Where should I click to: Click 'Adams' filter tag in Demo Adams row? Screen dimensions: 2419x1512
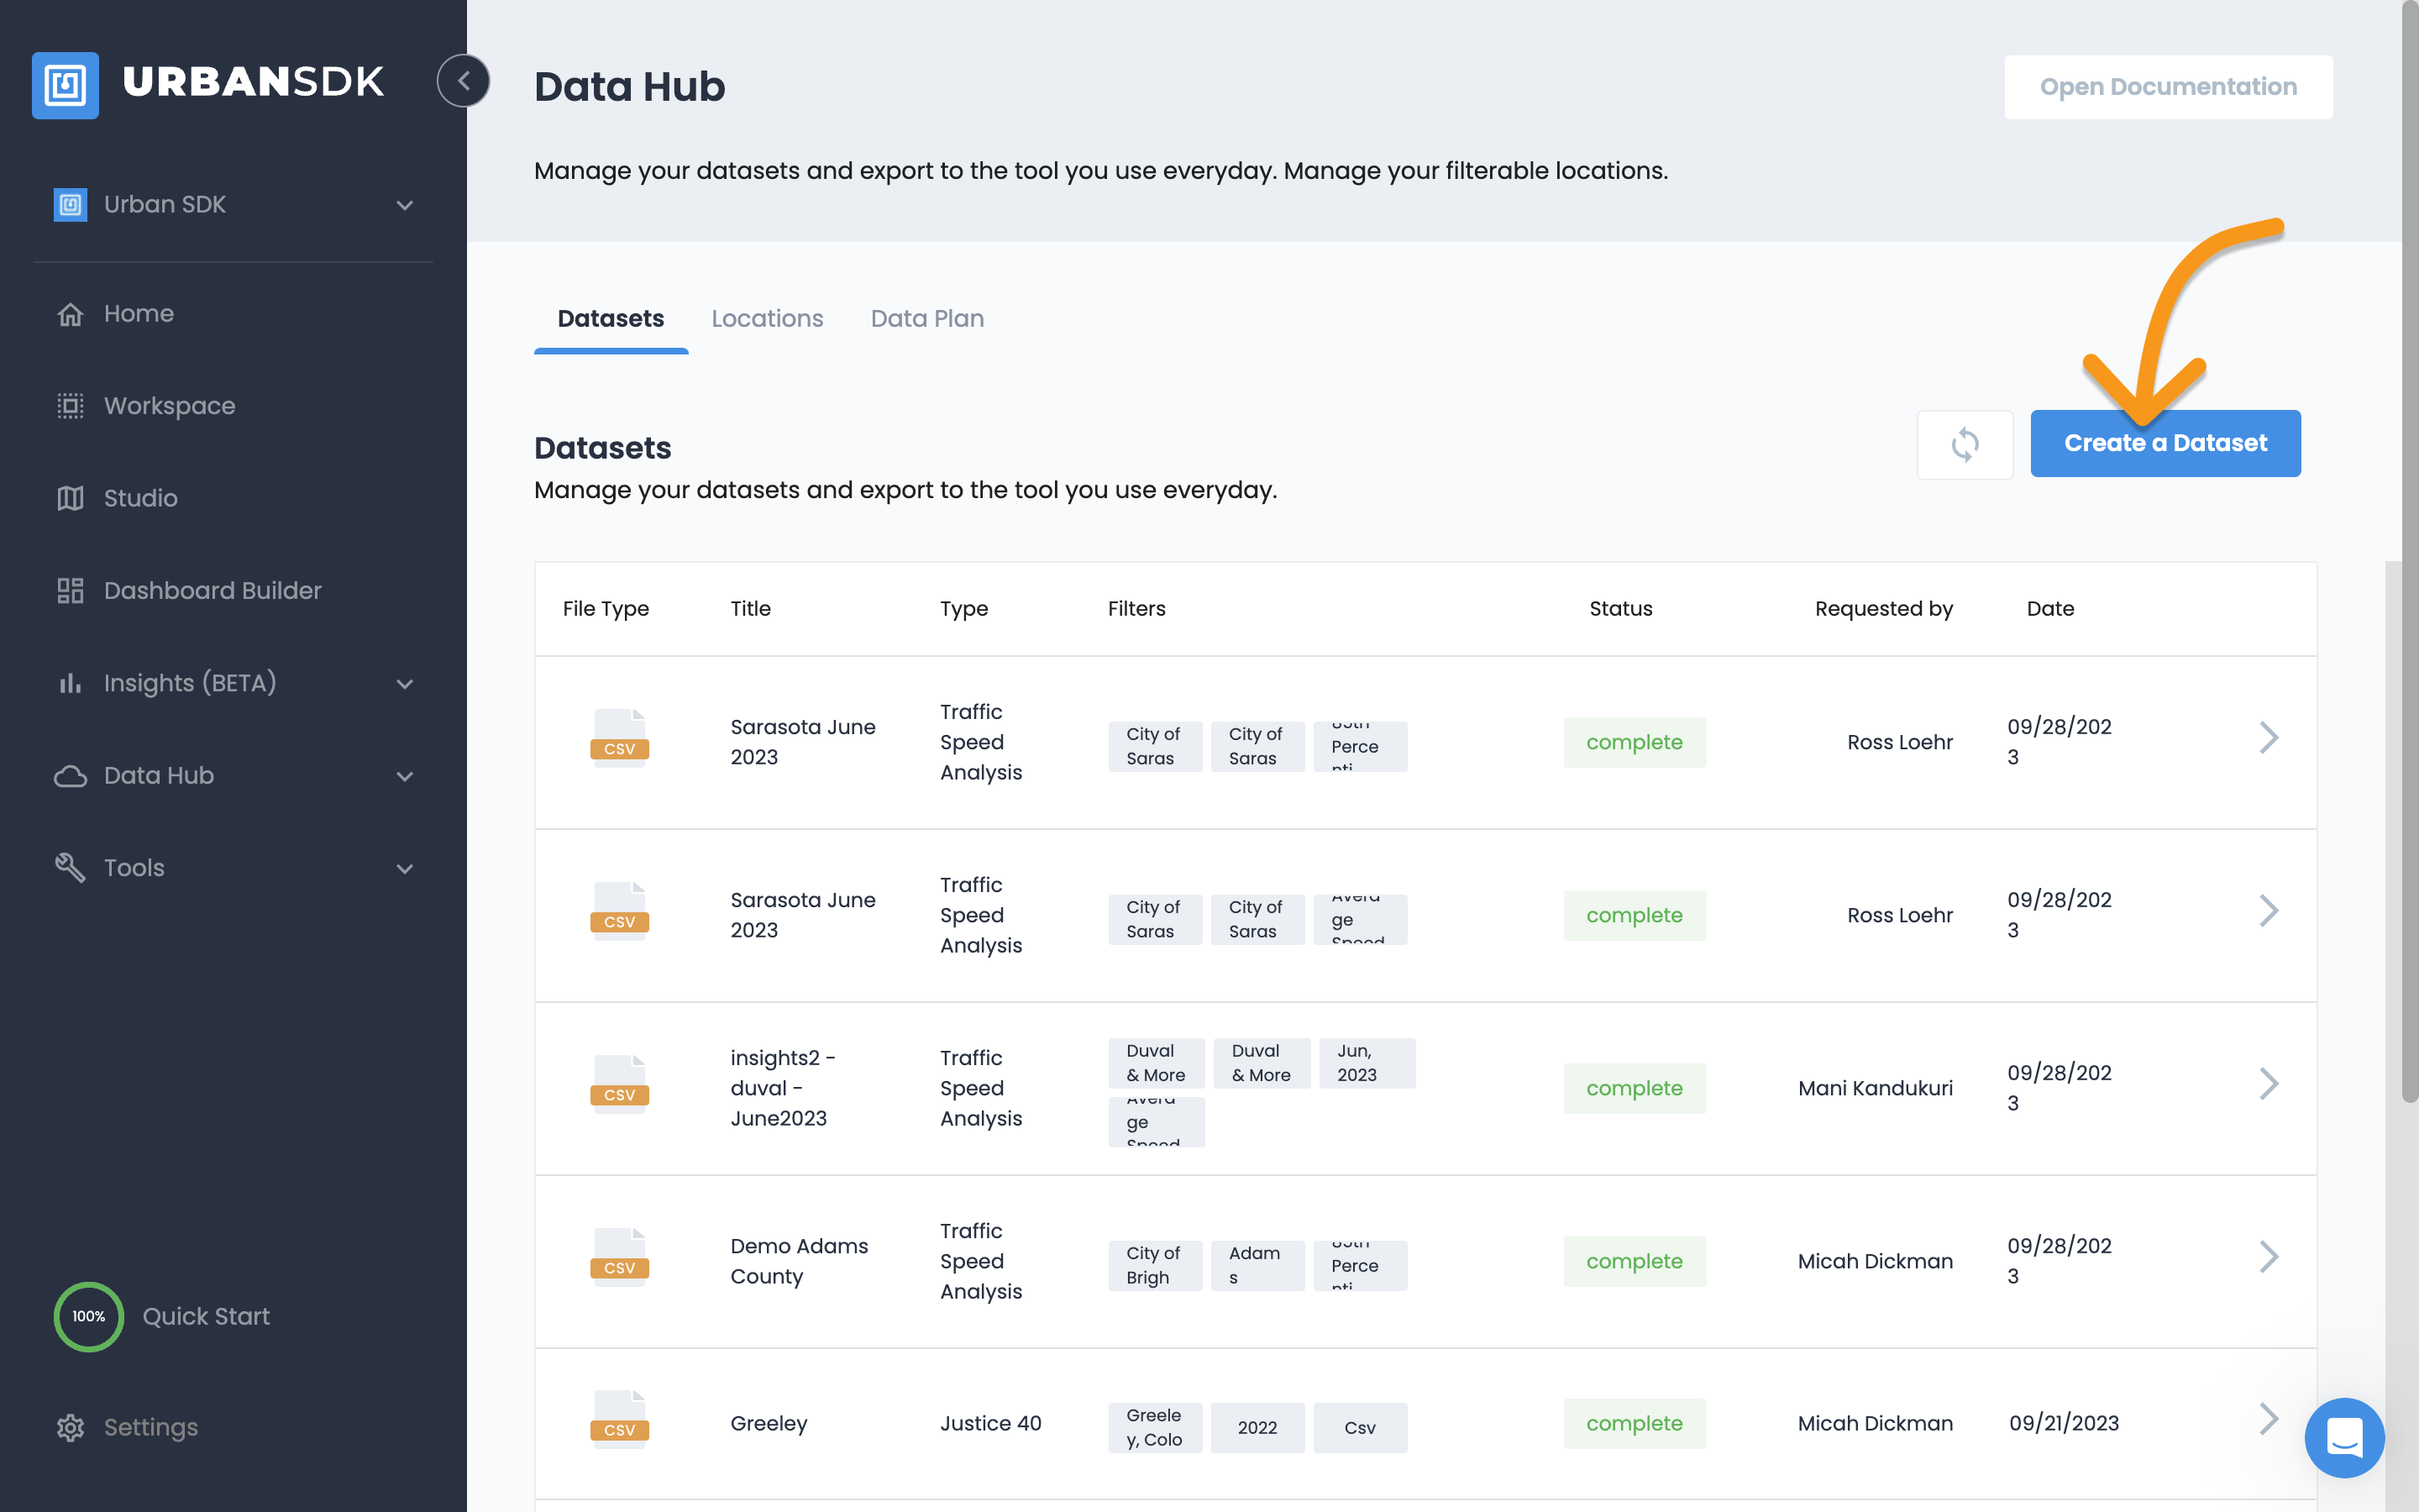coord(1257,1265)
